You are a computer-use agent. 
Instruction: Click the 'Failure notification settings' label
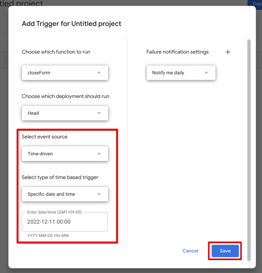[177, 52]
